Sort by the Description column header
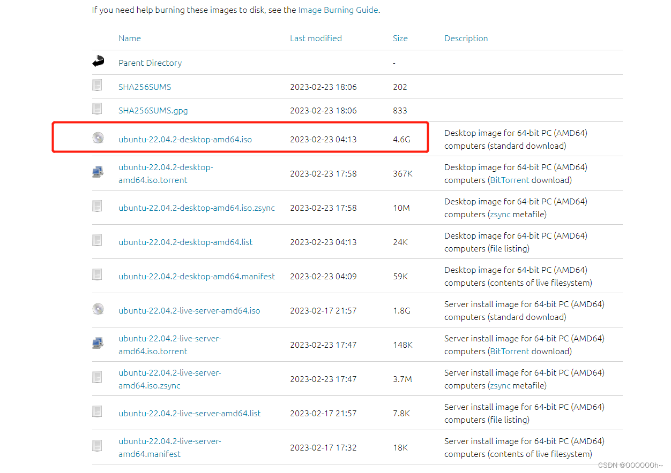The width and height of the screenshot is (671, 473). 466,39
